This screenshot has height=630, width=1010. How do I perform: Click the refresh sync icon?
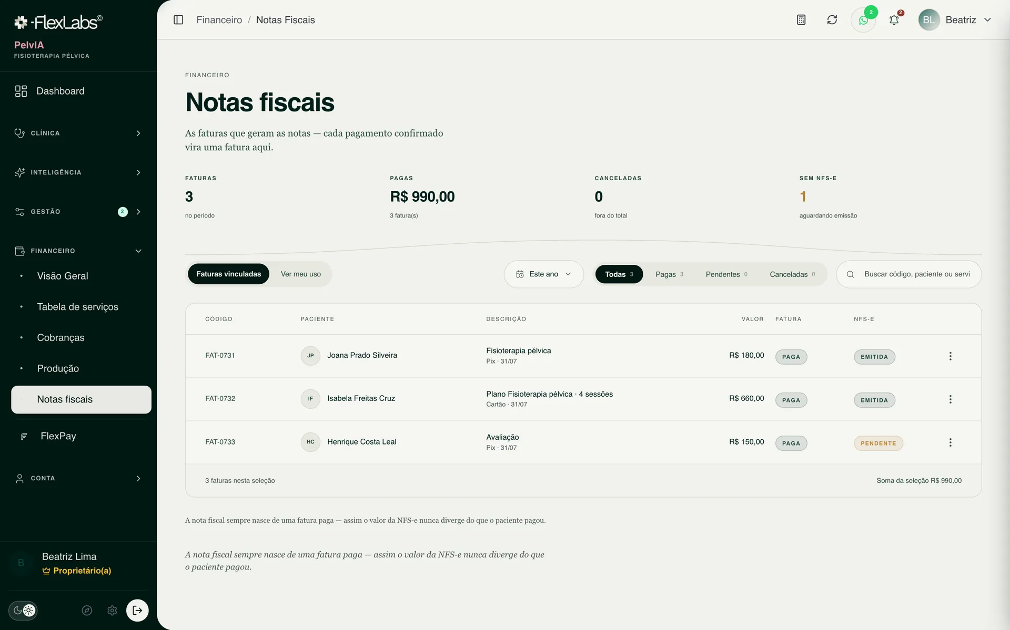[832, 20]
